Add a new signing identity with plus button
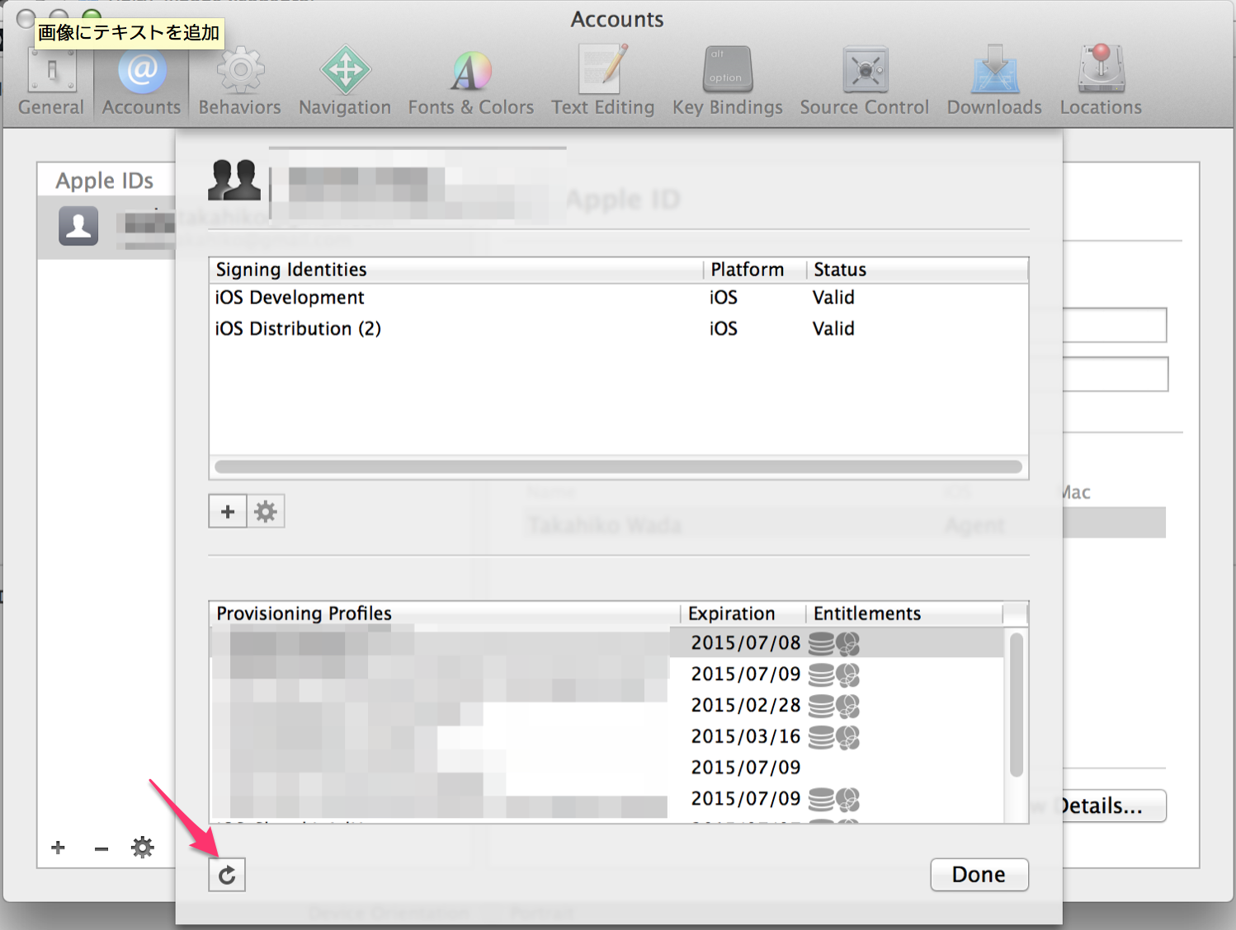This screenshot has width=1236, height=930. point(227,511)
